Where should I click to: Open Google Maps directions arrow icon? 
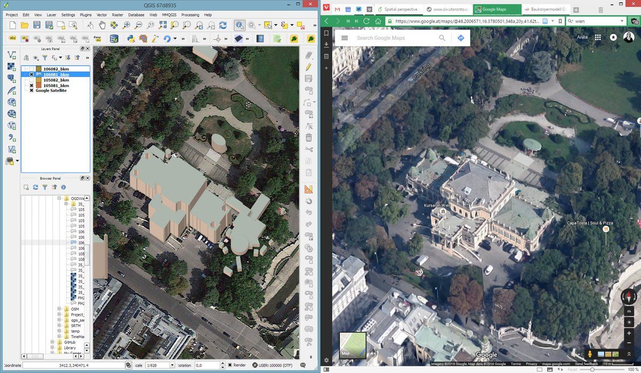point(460,38)
